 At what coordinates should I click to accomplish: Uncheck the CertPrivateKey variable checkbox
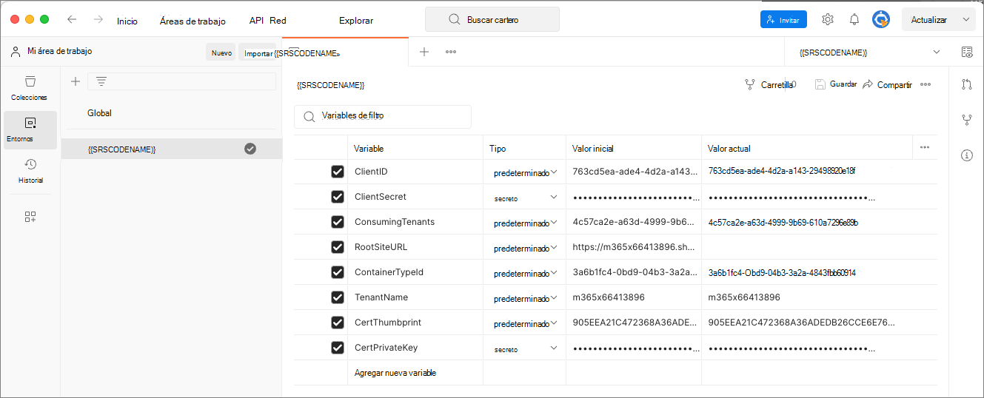tap(338, 348)
